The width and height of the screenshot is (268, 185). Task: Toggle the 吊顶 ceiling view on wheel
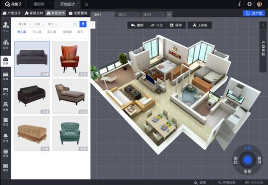247,171
